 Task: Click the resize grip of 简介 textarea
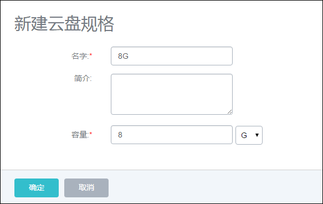click(230, 111)
